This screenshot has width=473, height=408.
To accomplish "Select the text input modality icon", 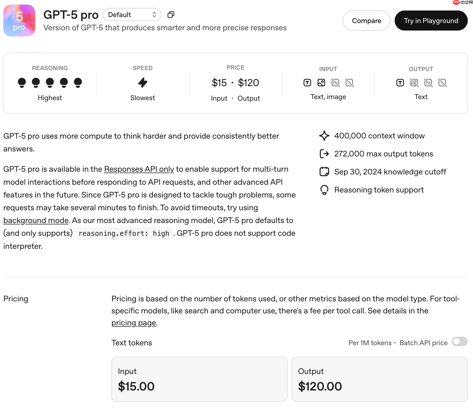I will point(307,83).
